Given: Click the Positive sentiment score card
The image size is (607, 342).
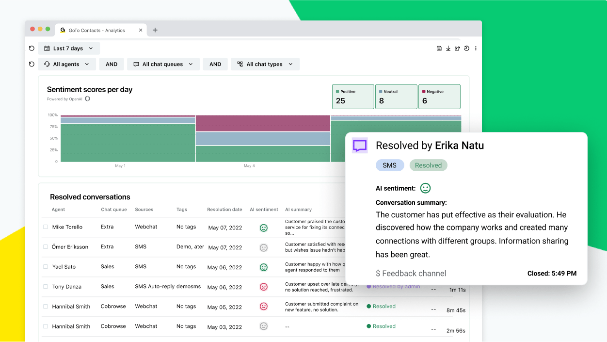Looking at the screenshot, I should click(x=353, y=97).
